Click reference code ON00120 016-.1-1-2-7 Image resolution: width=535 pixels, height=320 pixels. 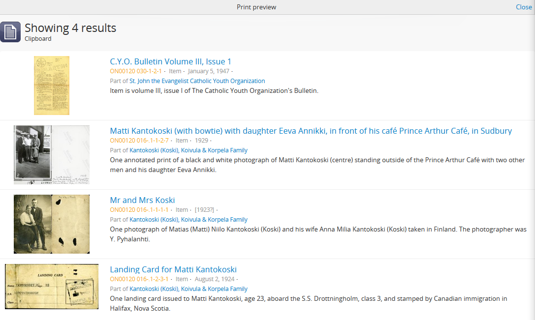[x=139, y=141]
